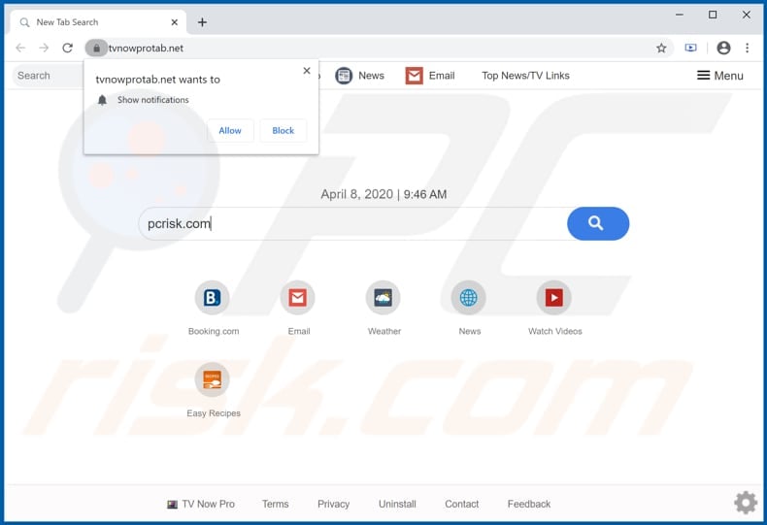Focus the main search box with pcrisk.com
Image resolution: width=767 pixels, height=525 pixels.
[x=352, y=223]
